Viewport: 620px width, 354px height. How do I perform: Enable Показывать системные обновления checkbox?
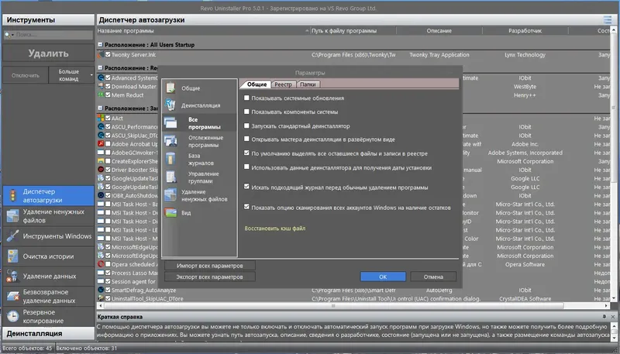tap(246, 98)
